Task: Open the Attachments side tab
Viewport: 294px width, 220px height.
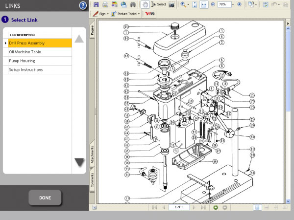Action: tap(92, 153)
